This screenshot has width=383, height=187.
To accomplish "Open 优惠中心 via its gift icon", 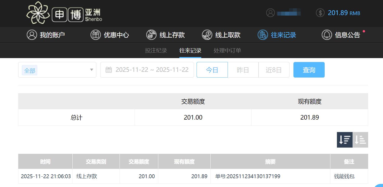I will point(95,34).
